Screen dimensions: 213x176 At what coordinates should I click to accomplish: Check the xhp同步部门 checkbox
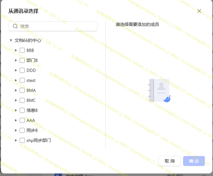click(22, 140)
